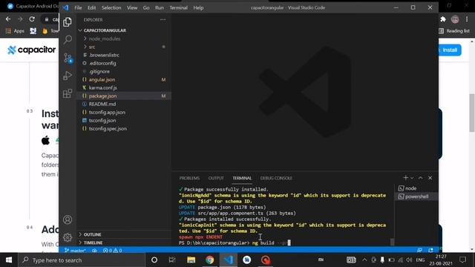Open the Reading list in the browser

pos(454,31)
